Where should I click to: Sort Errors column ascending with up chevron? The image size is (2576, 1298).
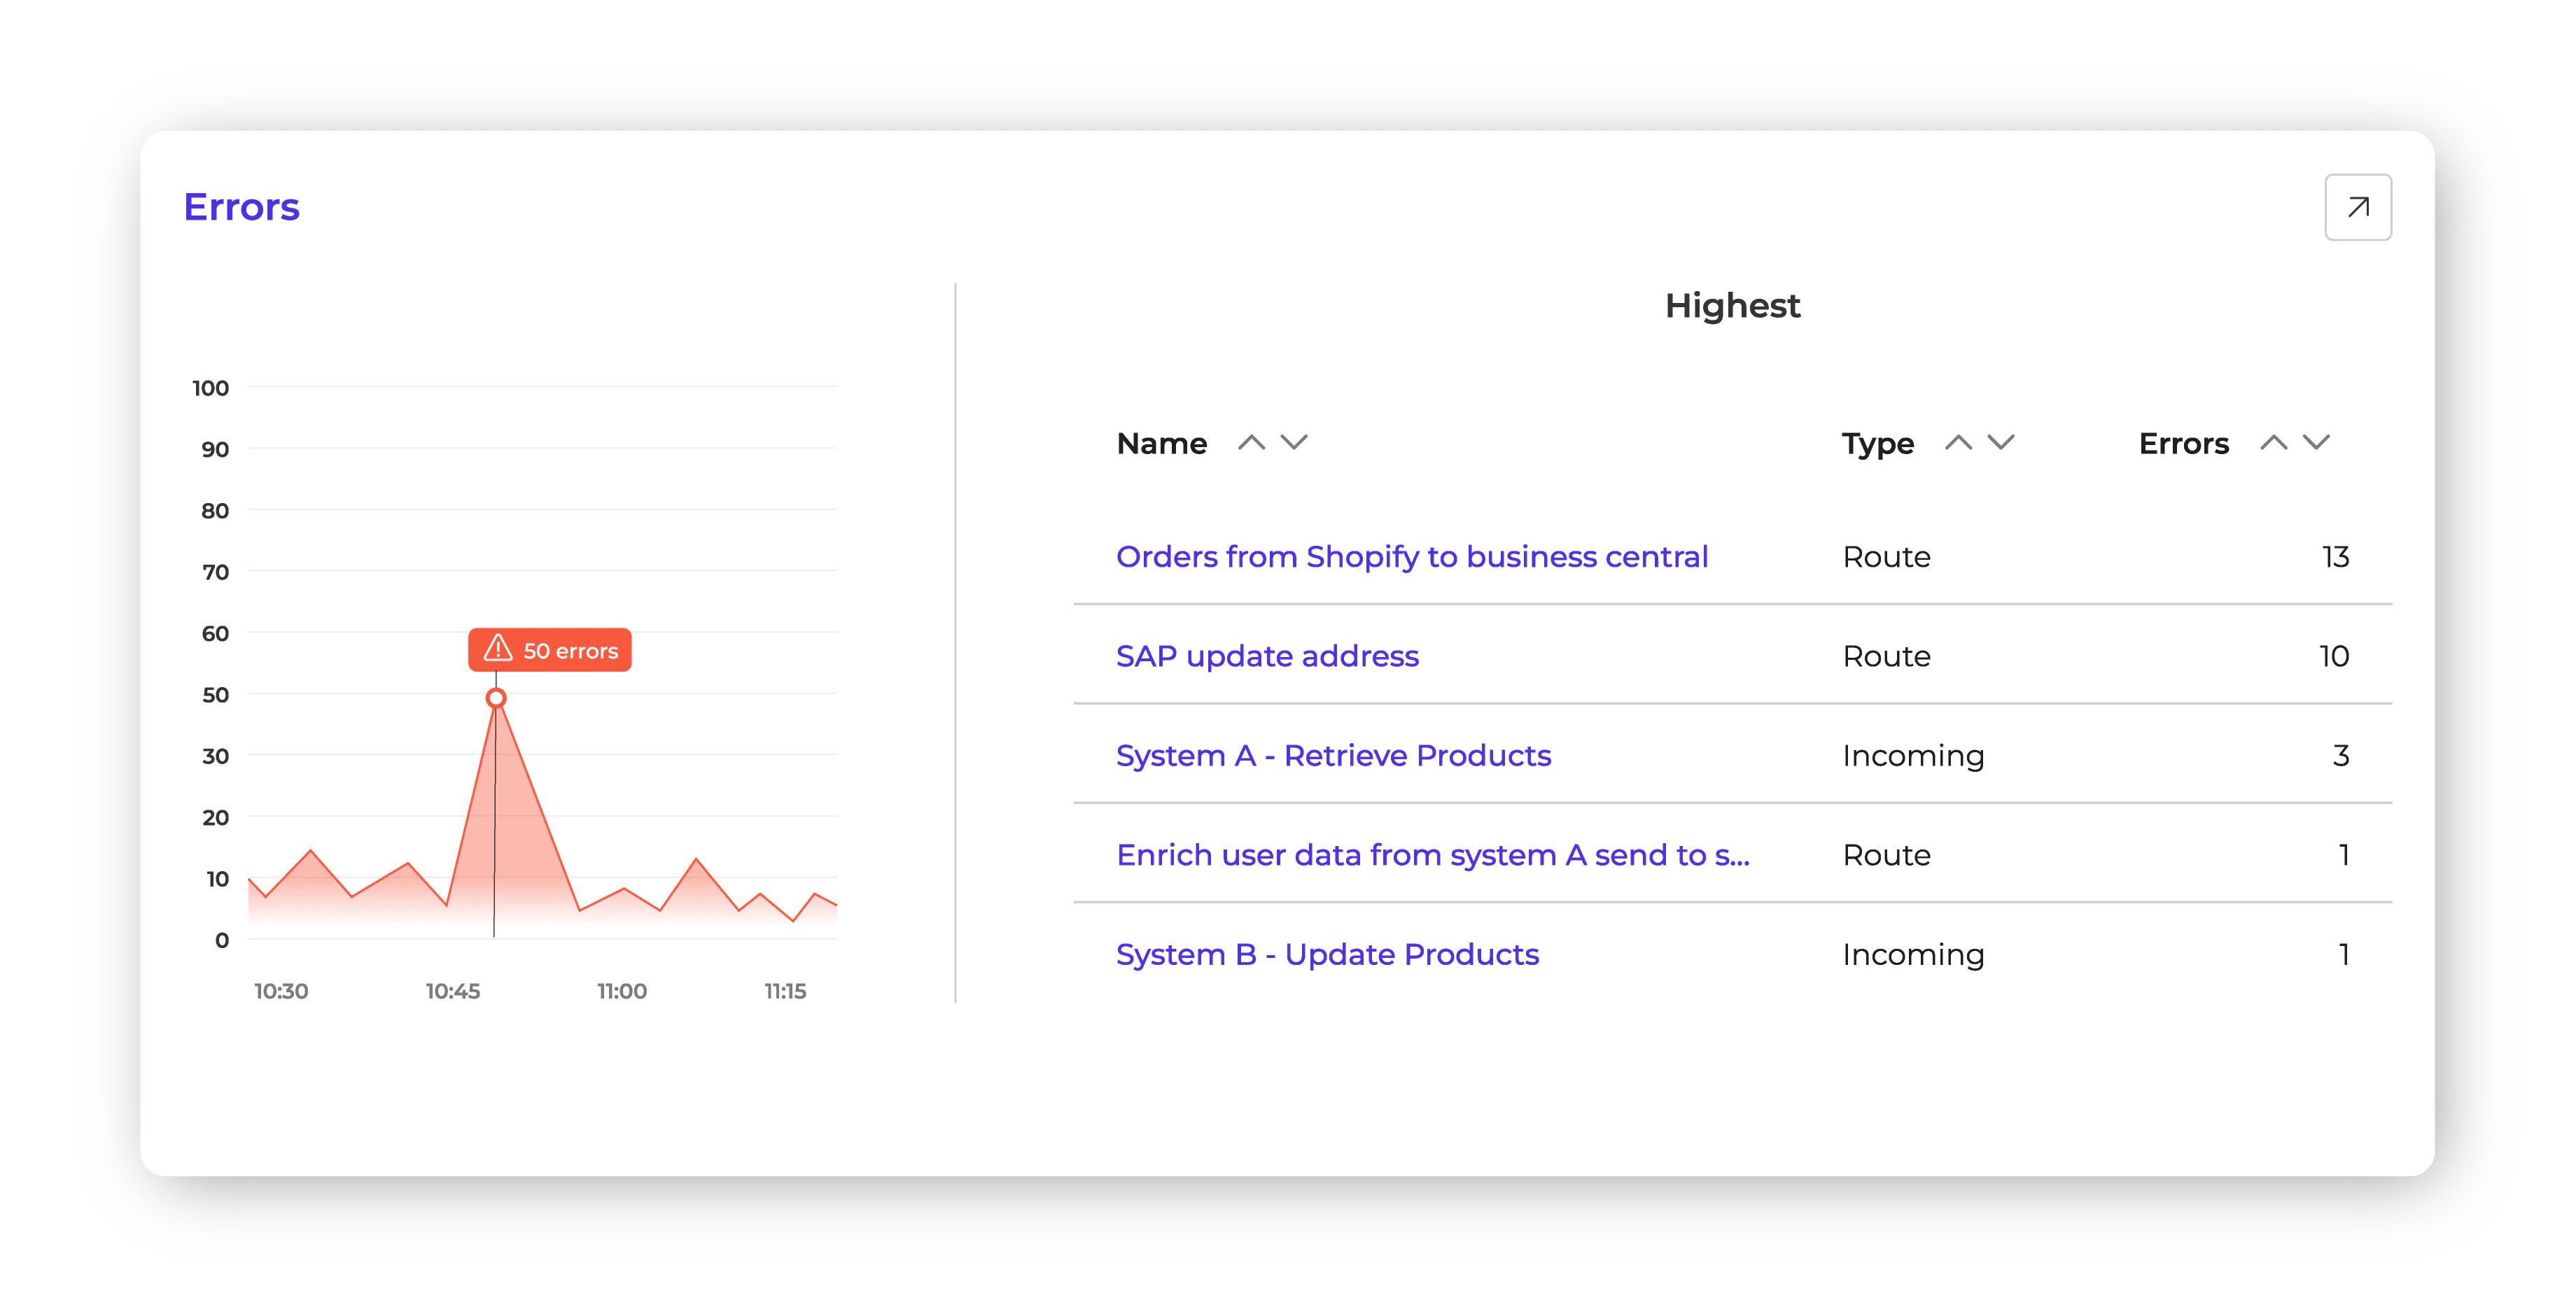(x=2273, y=443)
